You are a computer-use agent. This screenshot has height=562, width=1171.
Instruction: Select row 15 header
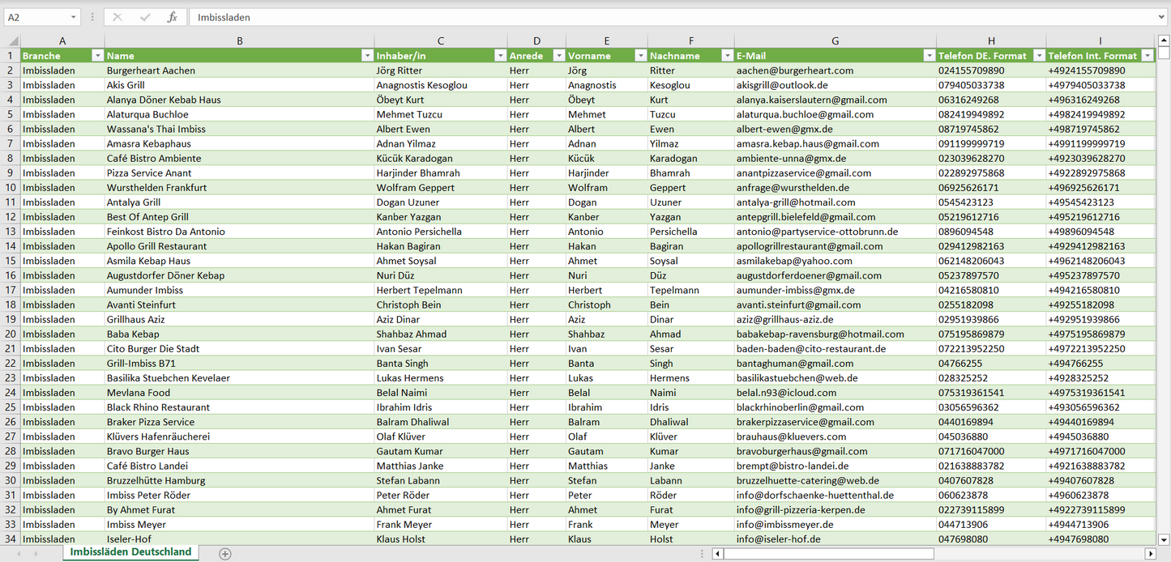11,261
